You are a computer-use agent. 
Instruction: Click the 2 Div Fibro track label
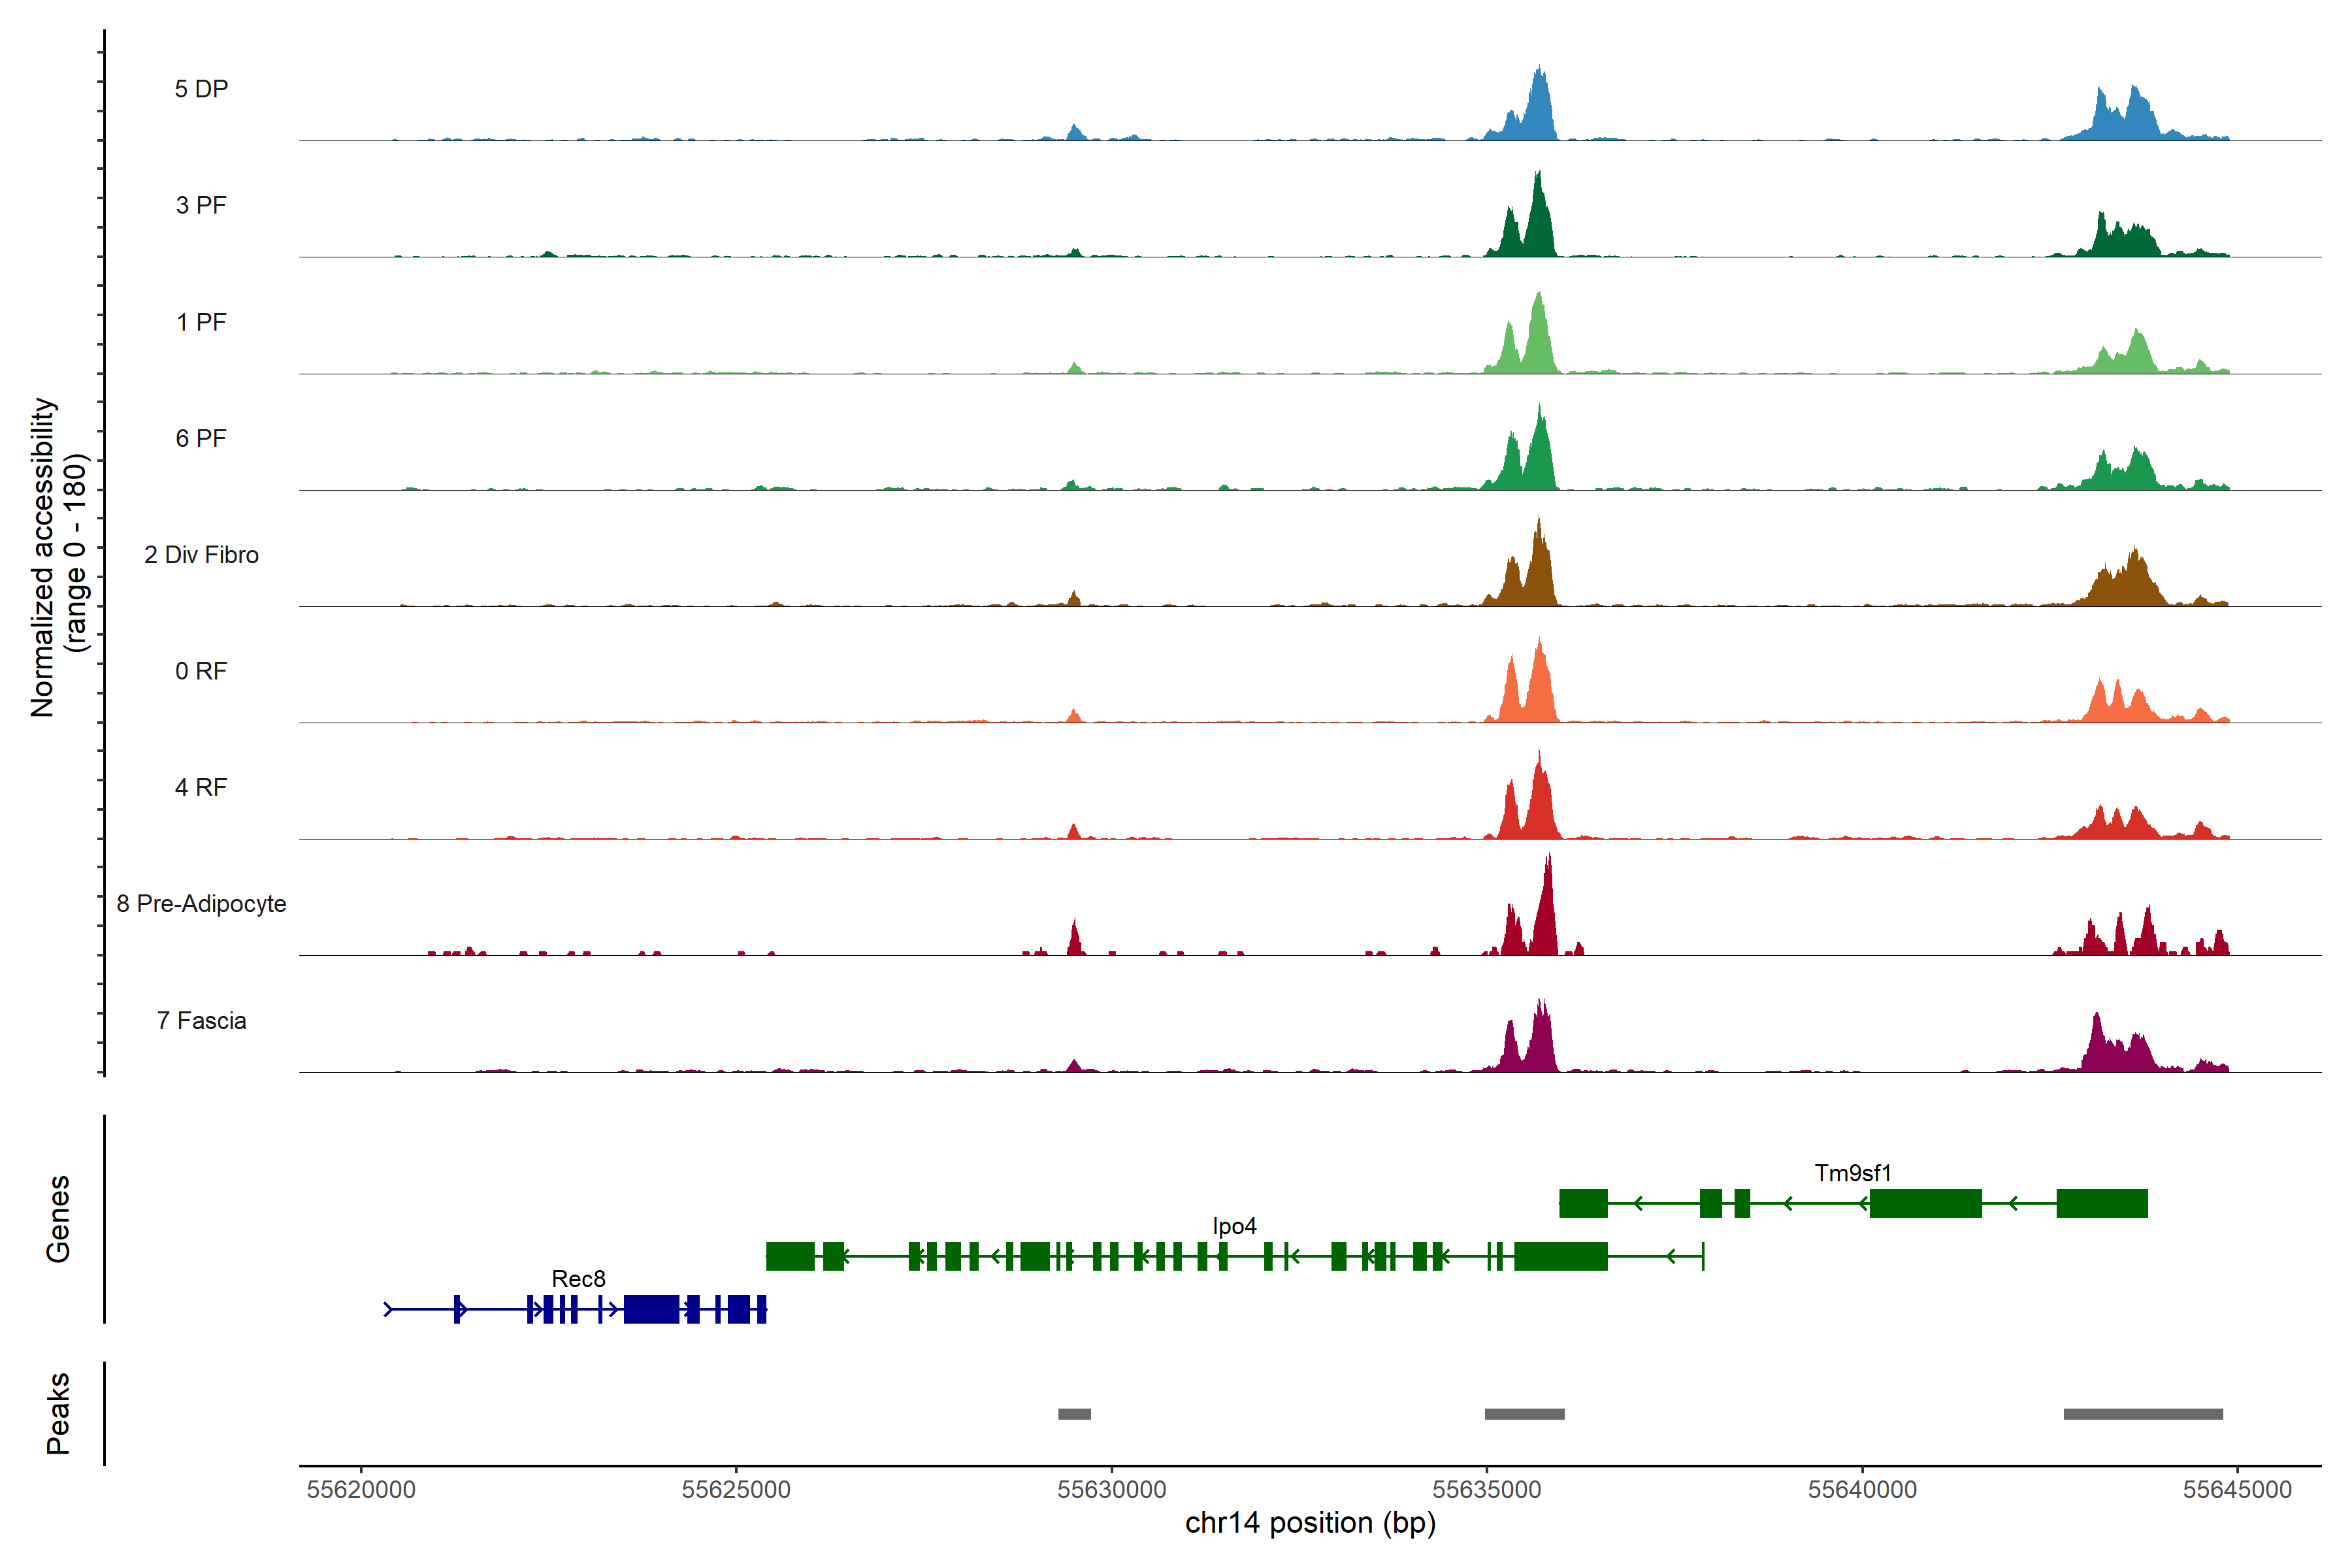pos(201,555)
